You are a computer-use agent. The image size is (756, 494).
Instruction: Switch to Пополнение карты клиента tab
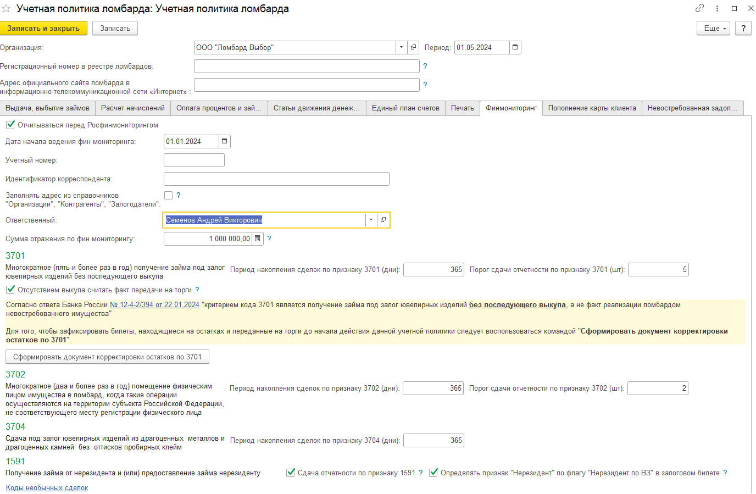(592, 108)
